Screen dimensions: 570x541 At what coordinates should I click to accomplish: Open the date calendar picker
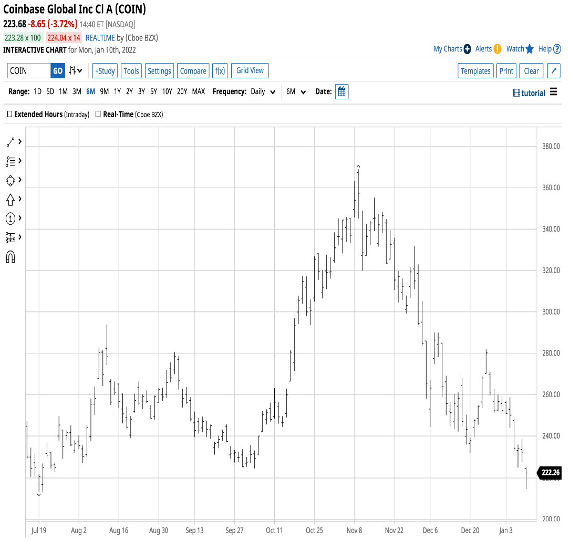click(x=341, y=91)
